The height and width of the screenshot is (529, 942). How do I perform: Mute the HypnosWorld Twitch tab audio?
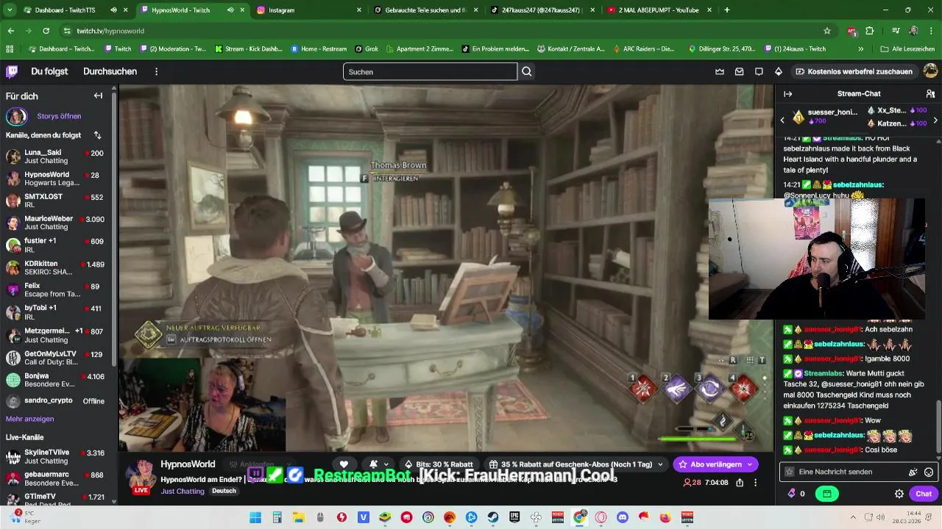click(x=230, y=10)
